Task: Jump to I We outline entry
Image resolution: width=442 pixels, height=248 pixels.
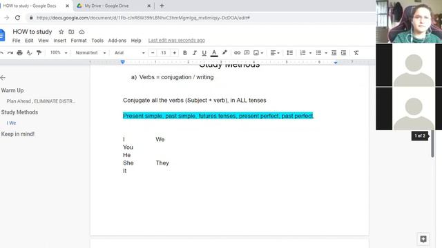Action: pos(11,123)
